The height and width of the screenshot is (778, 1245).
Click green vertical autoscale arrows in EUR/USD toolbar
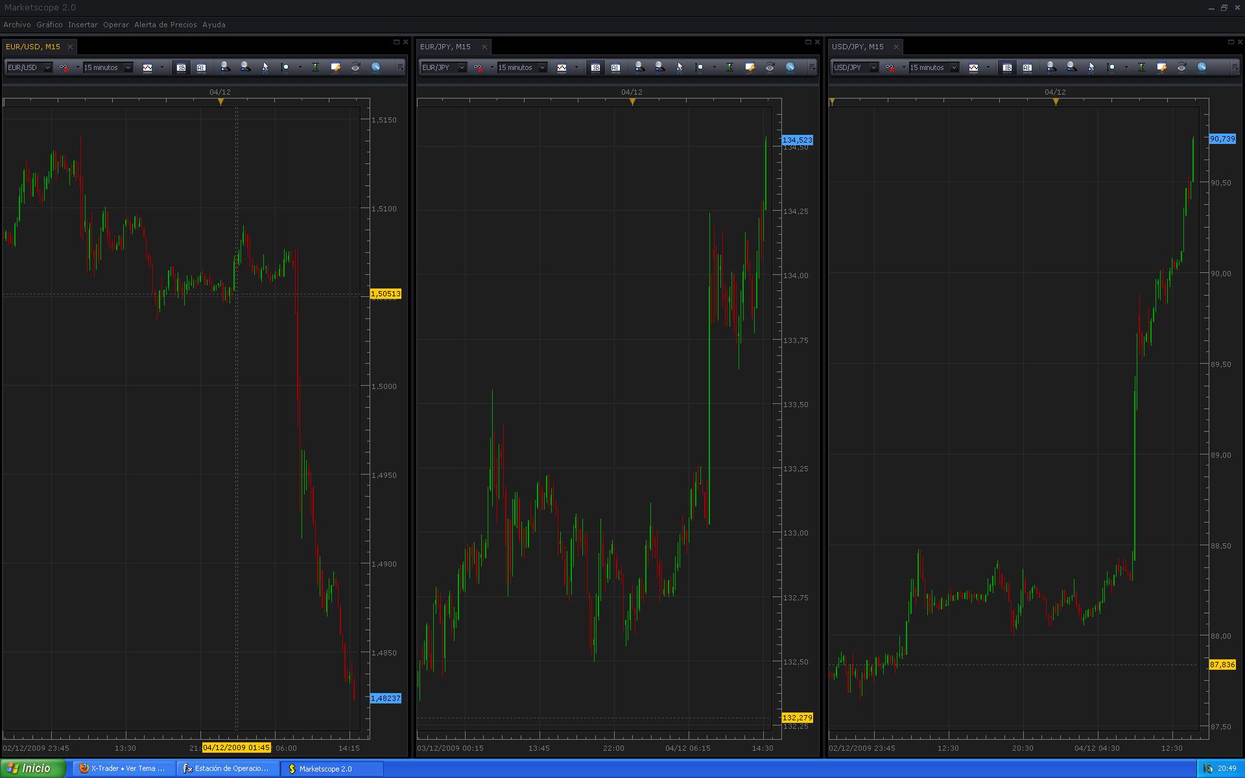pyautogui.click(x=316, y=67)
